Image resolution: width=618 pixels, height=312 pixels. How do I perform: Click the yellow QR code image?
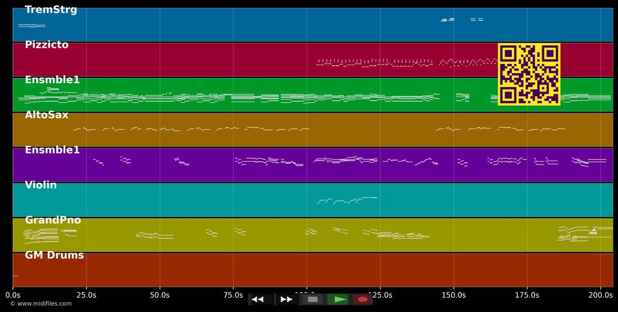(x=529, y=75)
